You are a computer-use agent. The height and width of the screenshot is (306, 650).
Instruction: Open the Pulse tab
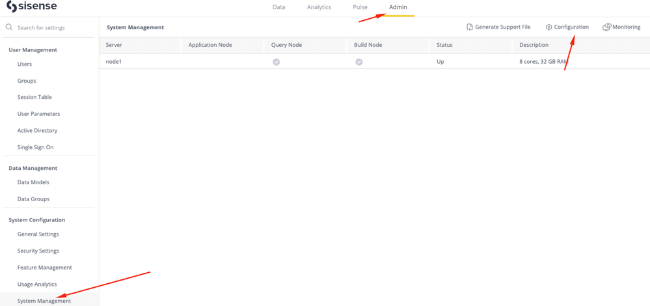click(360, 7)
